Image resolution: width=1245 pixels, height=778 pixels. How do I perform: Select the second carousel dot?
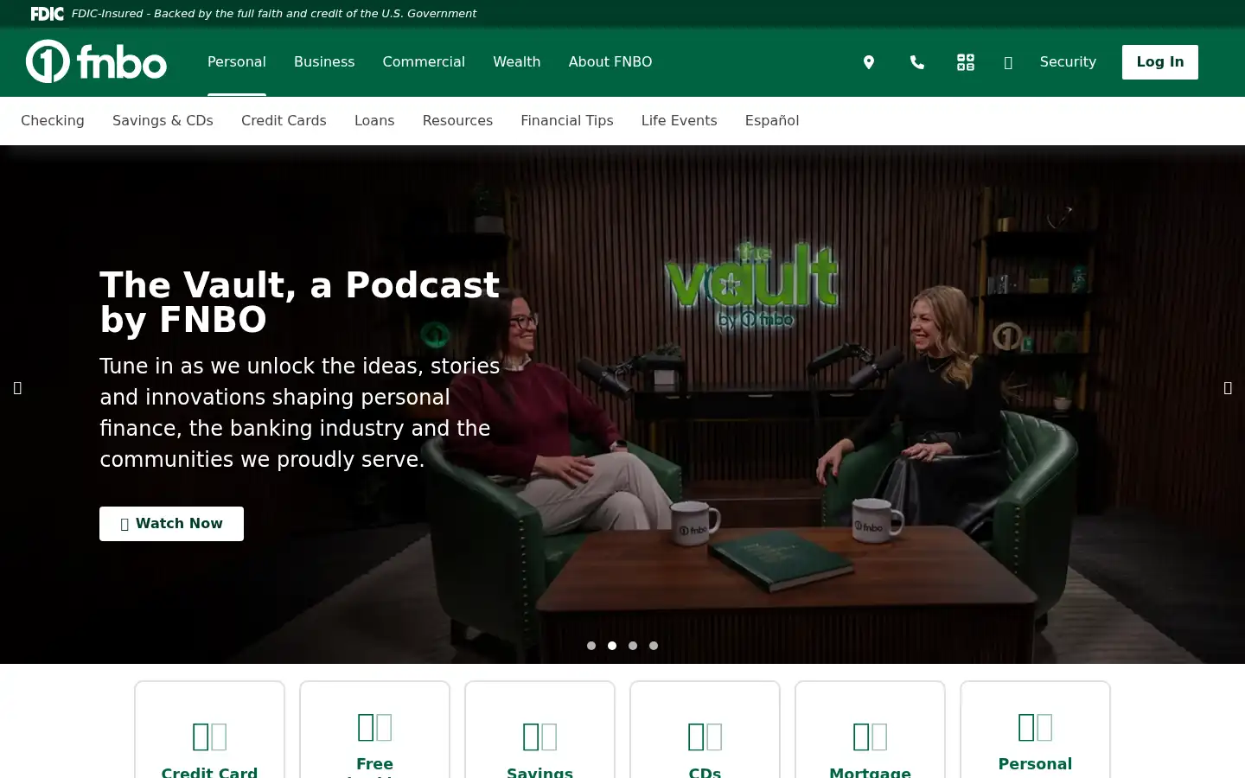click(612, 646)
